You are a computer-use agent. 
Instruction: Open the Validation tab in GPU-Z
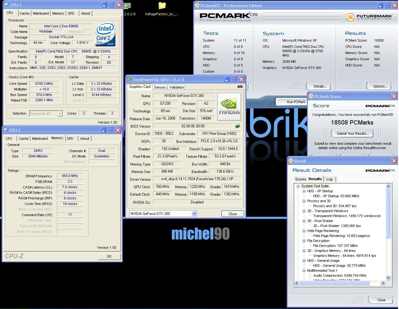tap(177, 87)
